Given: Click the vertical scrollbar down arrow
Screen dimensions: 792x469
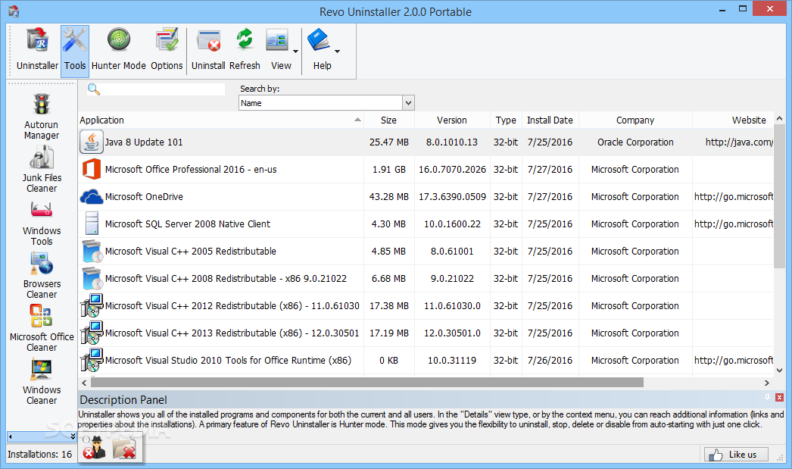Looking at the screenshot, I should 779,371.
